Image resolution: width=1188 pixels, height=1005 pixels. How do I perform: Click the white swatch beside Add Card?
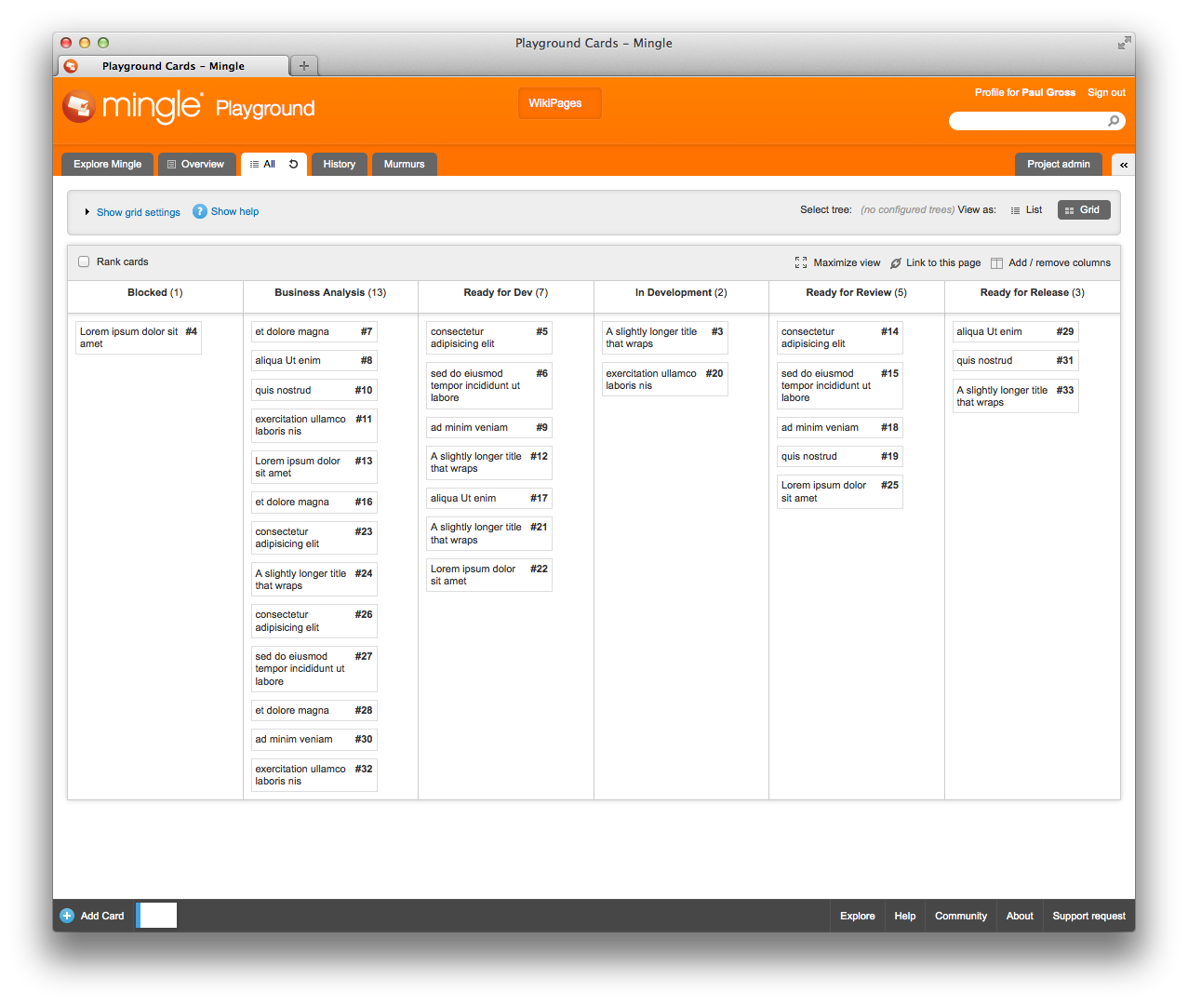[157, 915]
